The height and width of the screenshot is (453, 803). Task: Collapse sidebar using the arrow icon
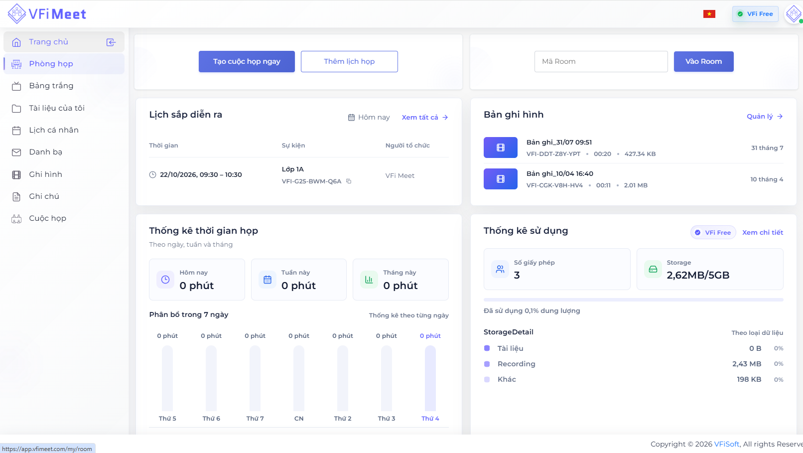[111, 42]
